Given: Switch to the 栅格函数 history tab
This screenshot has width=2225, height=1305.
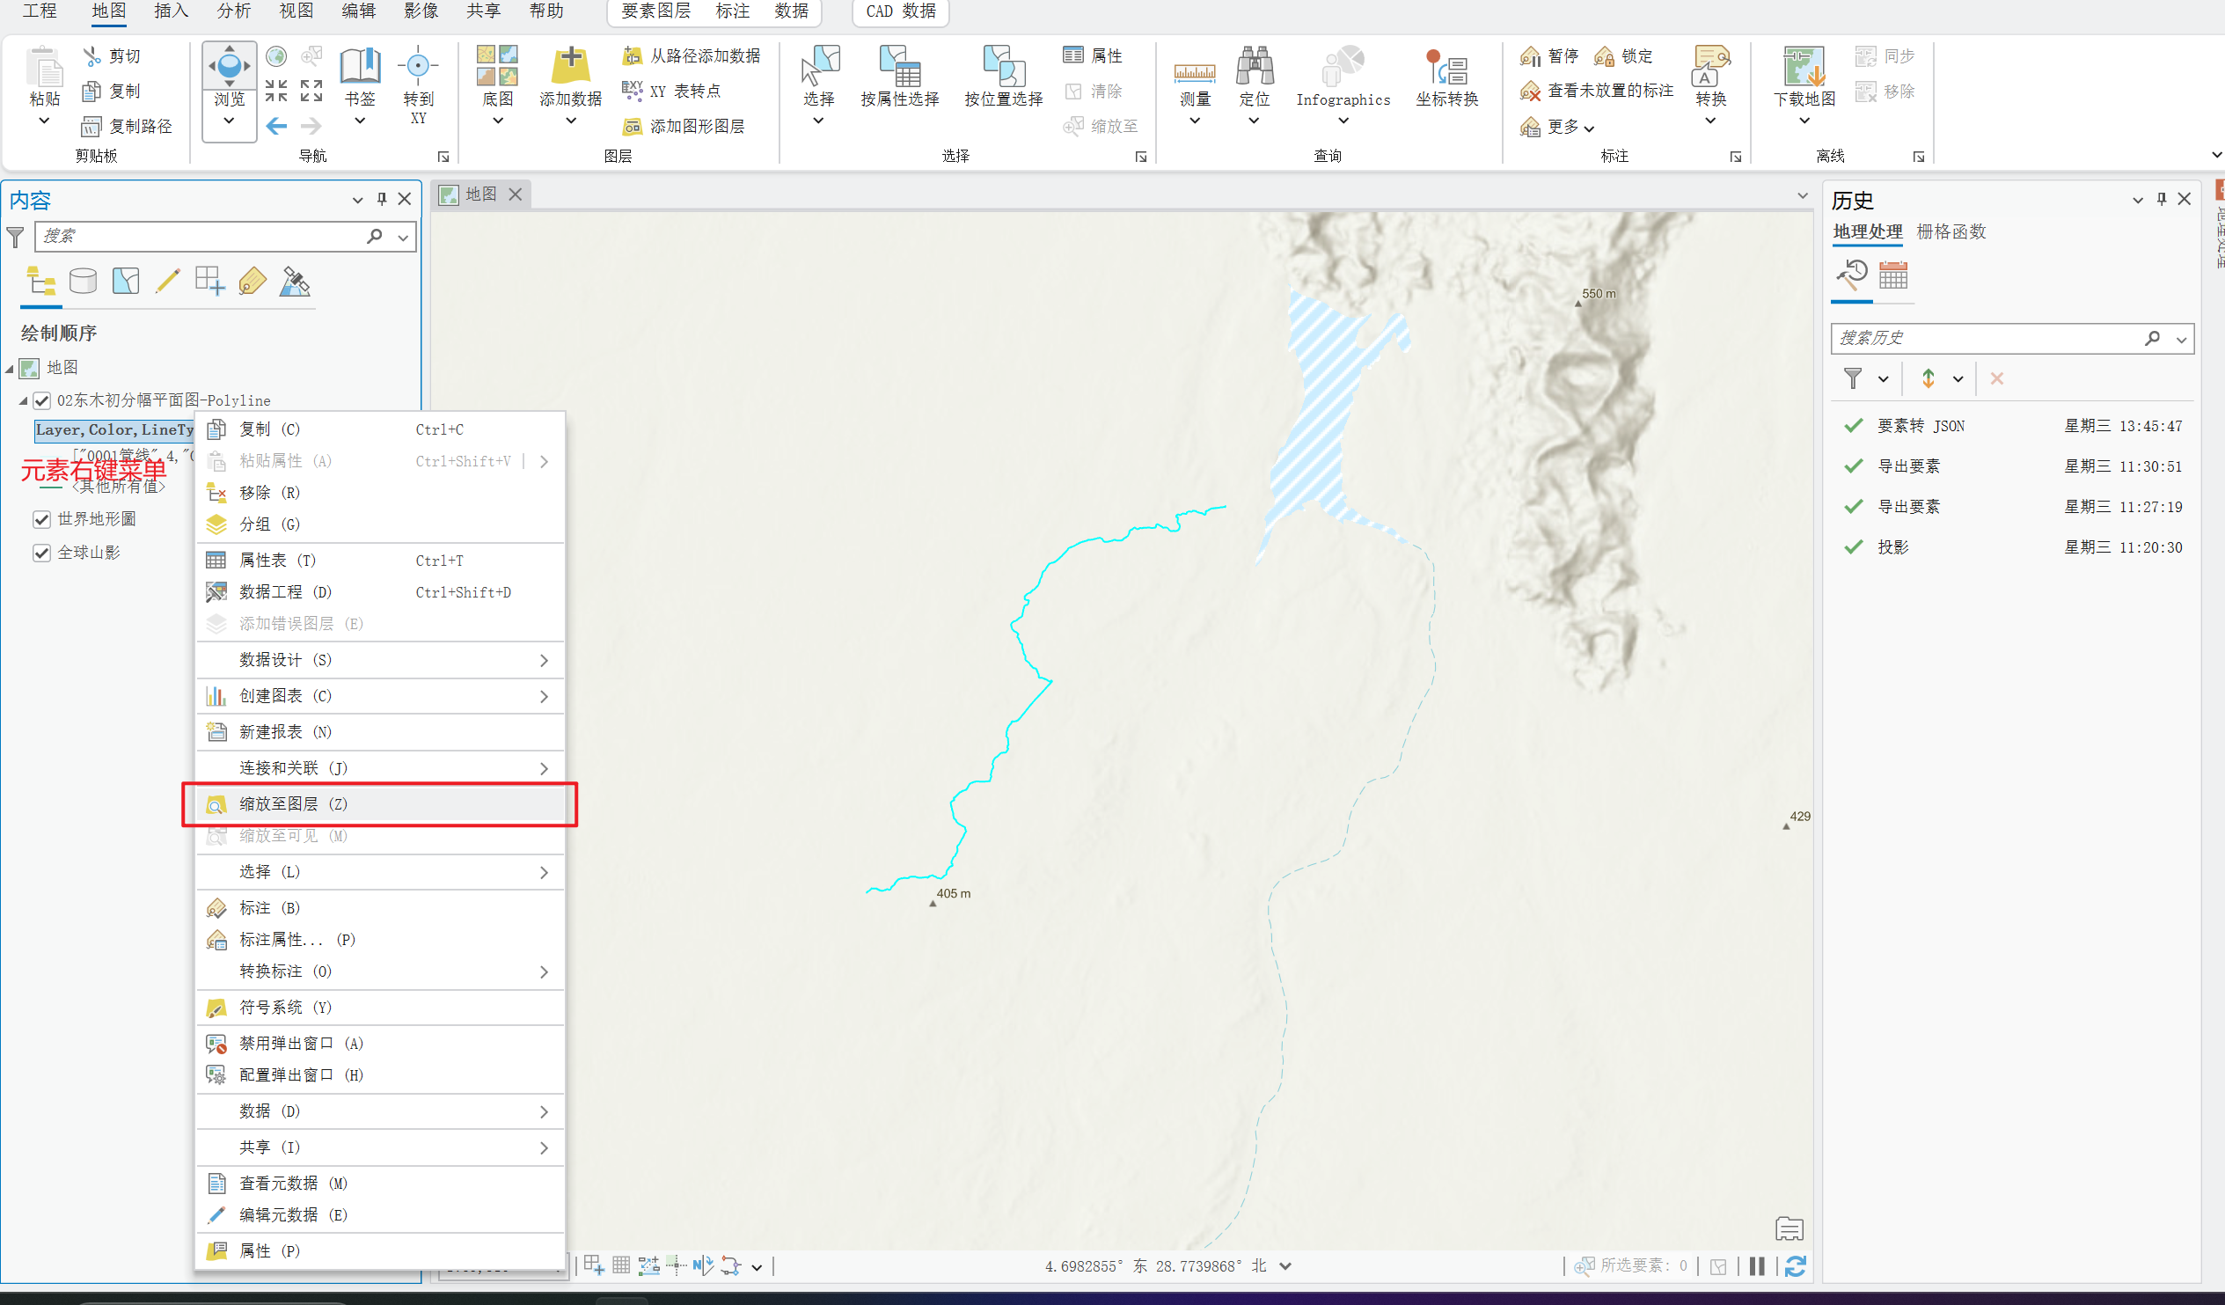Looking at the screenshot, I should coord(1951,231).
